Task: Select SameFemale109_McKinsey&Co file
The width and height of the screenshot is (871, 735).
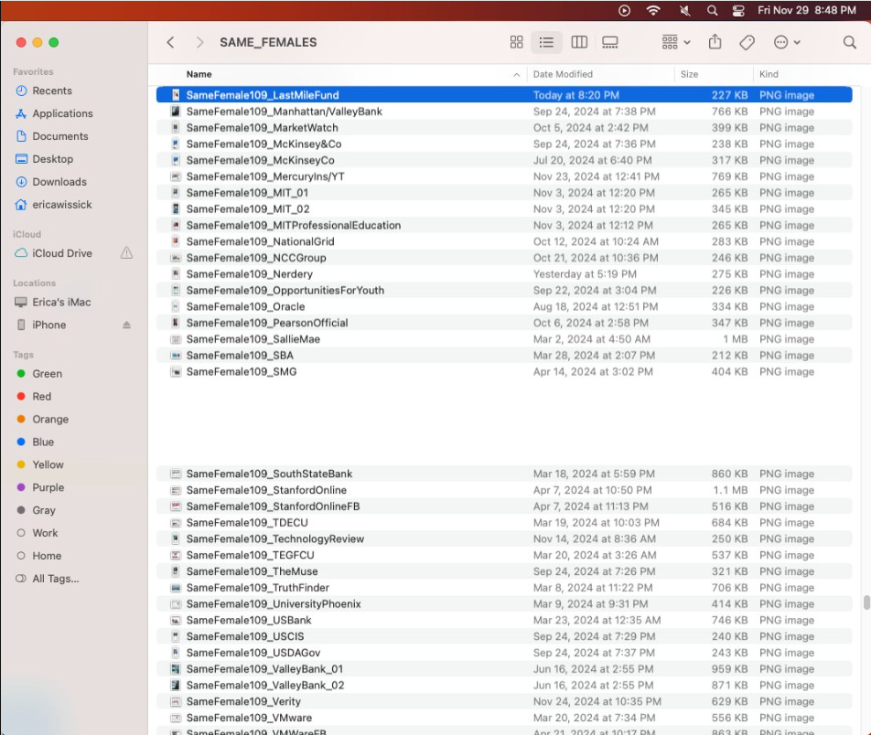Action: click(504, 144)
